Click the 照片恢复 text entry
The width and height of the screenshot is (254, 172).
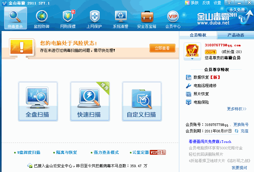point(201,94)
